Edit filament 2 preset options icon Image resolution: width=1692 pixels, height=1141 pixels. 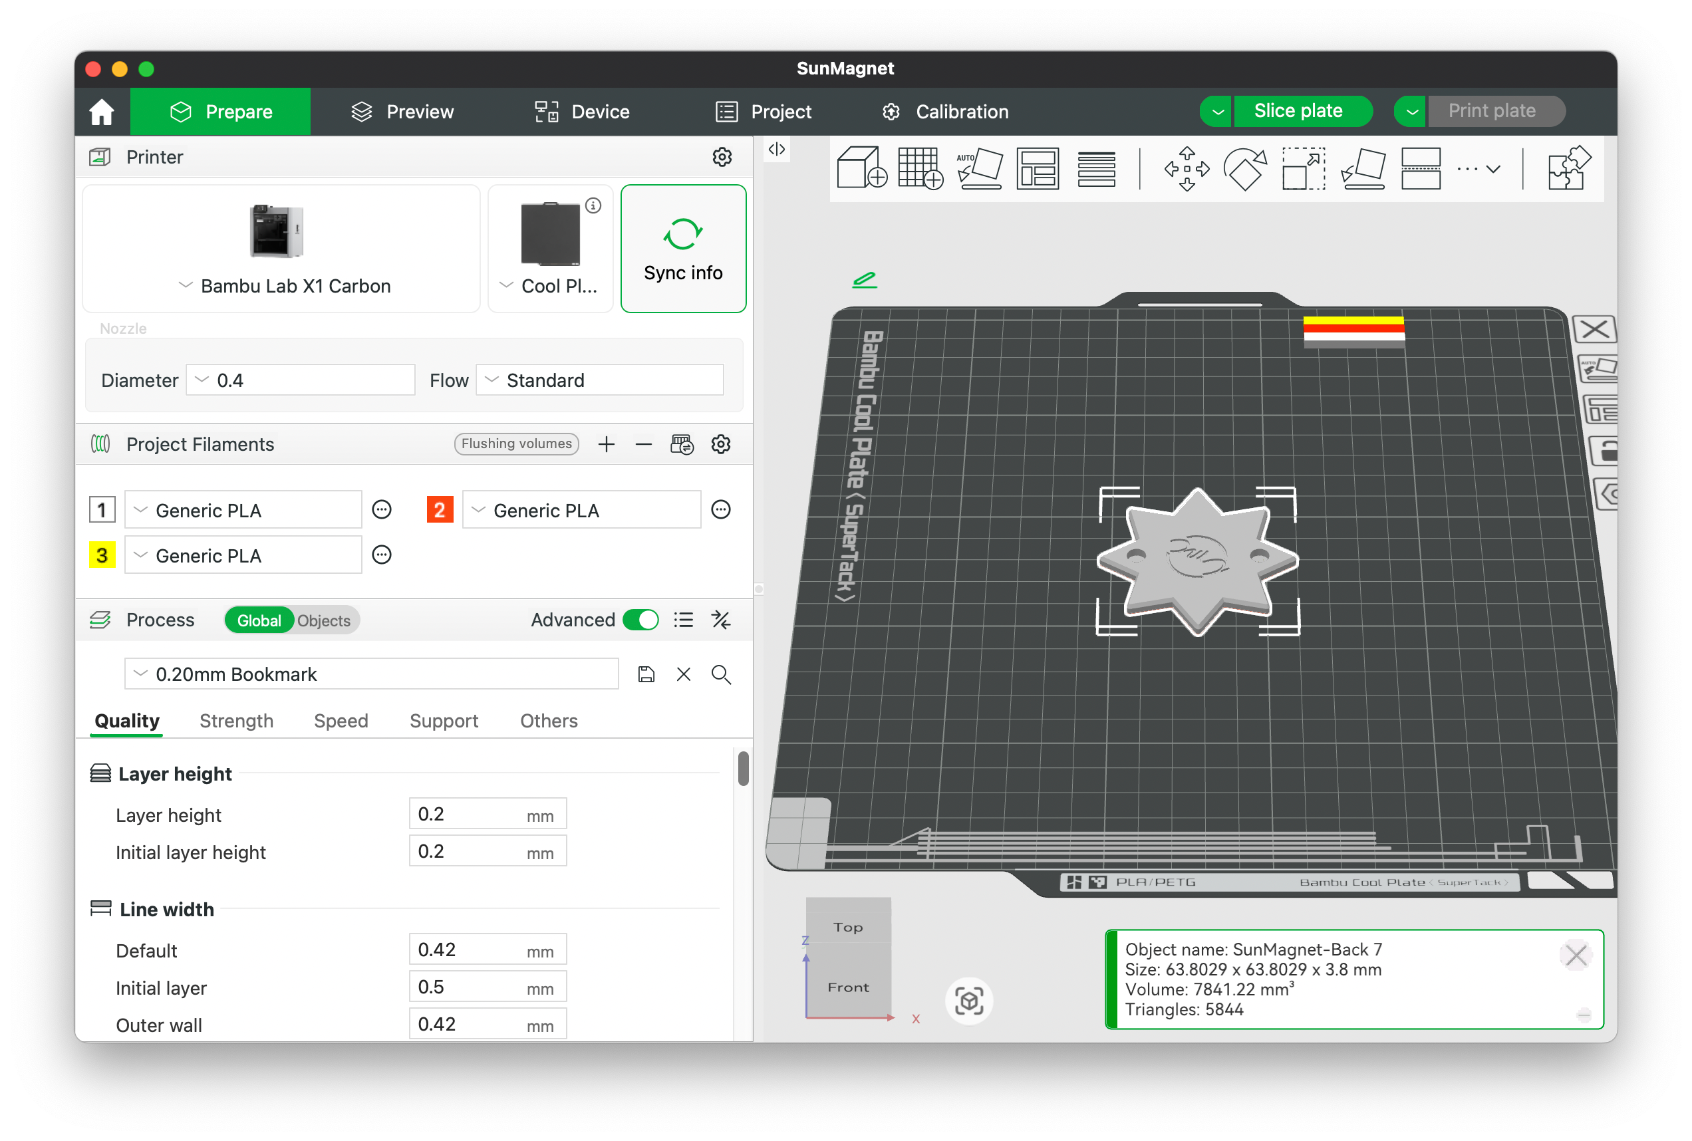(x=720, y=509)
